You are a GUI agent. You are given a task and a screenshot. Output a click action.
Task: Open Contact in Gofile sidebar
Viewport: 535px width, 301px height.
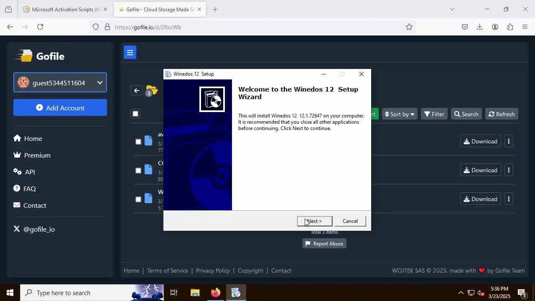30,205
